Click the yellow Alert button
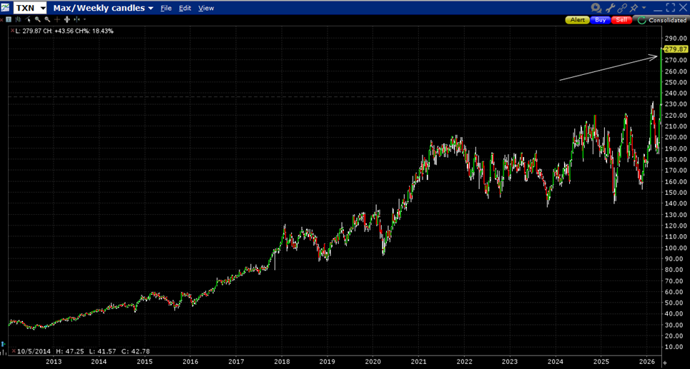 577,20
